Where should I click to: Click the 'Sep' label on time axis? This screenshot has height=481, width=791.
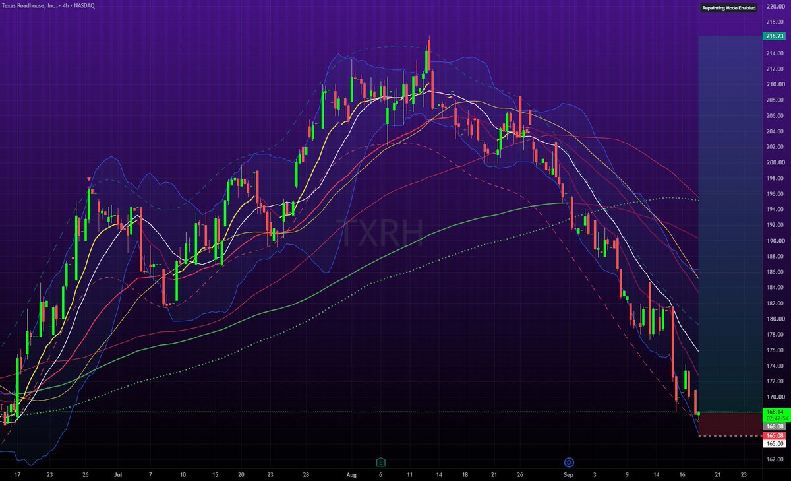click(x=570, y=474)
